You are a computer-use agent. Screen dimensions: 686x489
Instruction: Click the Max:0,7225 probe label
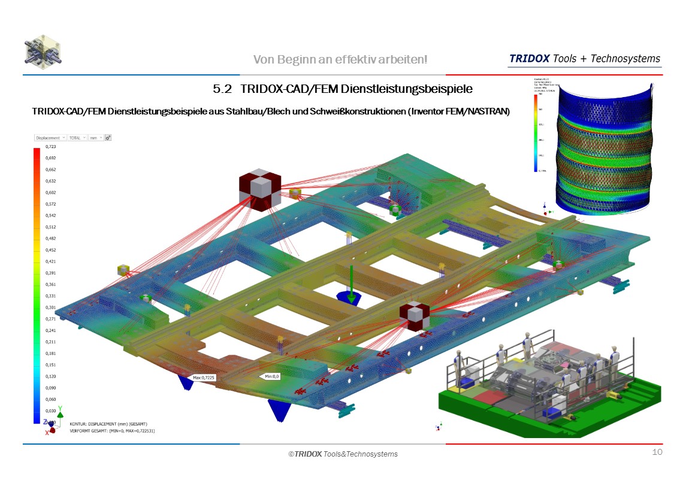pyautogui.click(x=204, y=378)
